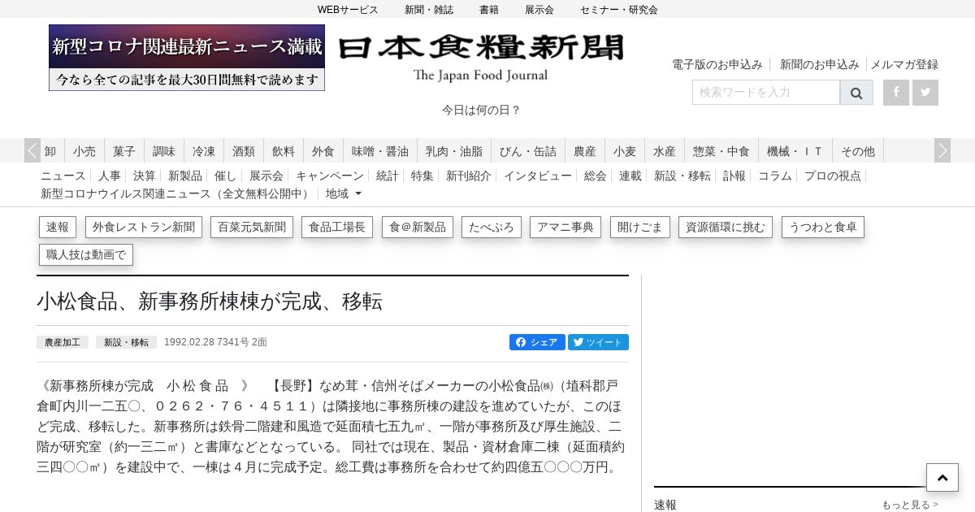975x512 pixels.
Task: Open セミナー・研究会 in top menu
Action: [x=619, y=10]
